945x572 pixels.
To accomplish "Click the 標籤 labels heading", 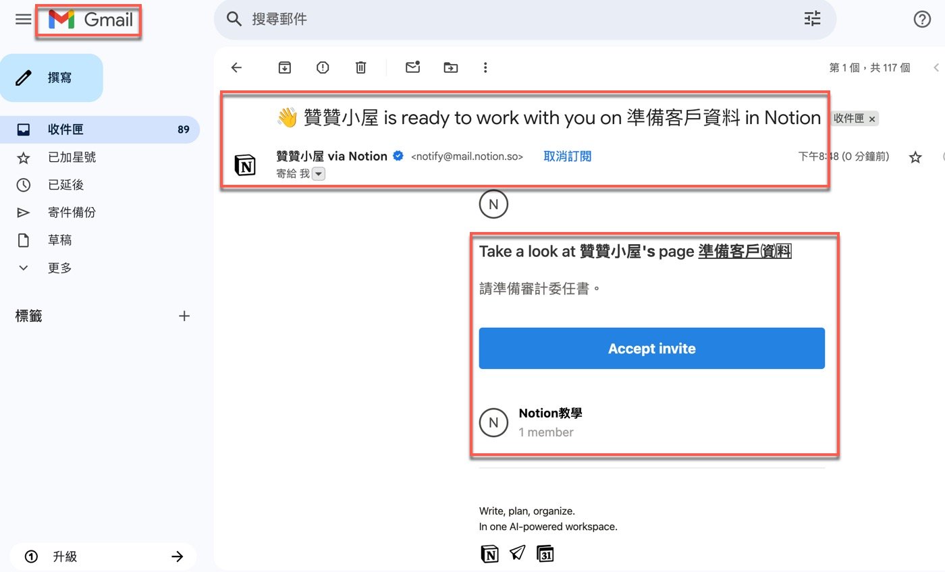I will click(x=29, y=316).
